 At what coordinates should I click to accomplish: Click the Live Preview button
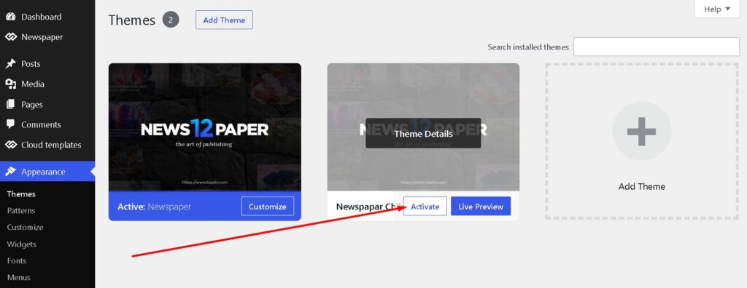(481, 207)
